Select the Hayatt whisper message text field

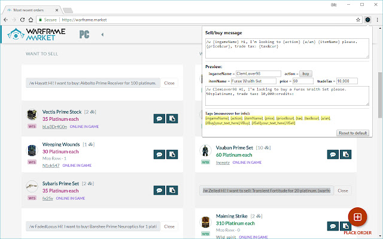pyautogui.click(x=93, y=83)
